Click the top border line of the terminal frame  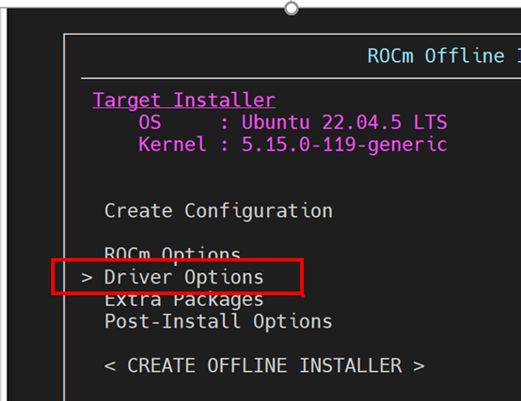pyautogui.click(x=292, y=34)
